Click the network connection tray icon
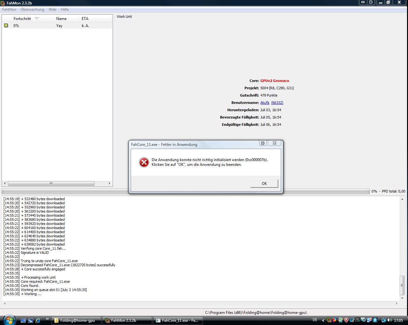The width and height of the screenshot is (408, 325). click(384, 320)
